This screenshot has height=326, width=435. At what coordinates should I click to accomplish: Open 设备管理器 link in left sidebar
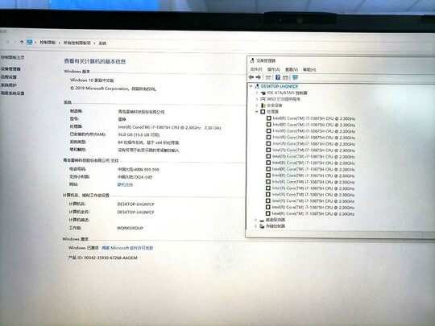pyautogui.click(x=10, y=68)
